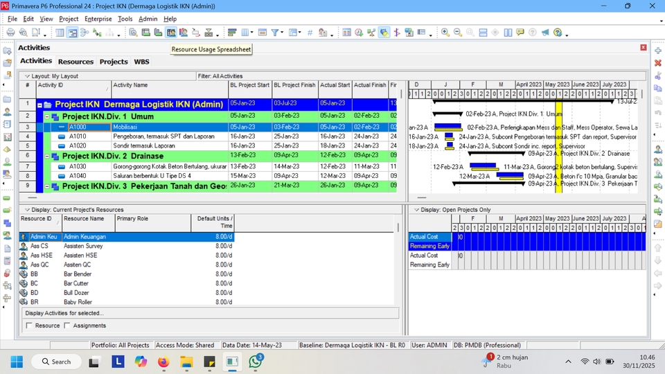
Task: Open the File menu
Action: pos(12,19)
